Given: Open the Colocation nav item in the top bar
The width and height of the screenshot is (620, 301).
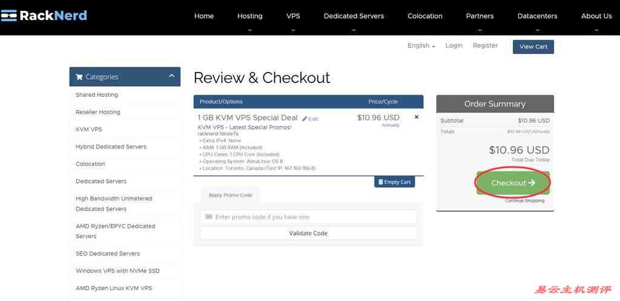Looking at the screenshot, I should (x=425, y=16).
